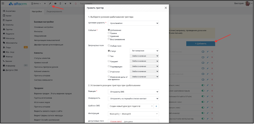254x124 pixels.
Task: Open the hamburger menu icon
Action: coord(3,4)
